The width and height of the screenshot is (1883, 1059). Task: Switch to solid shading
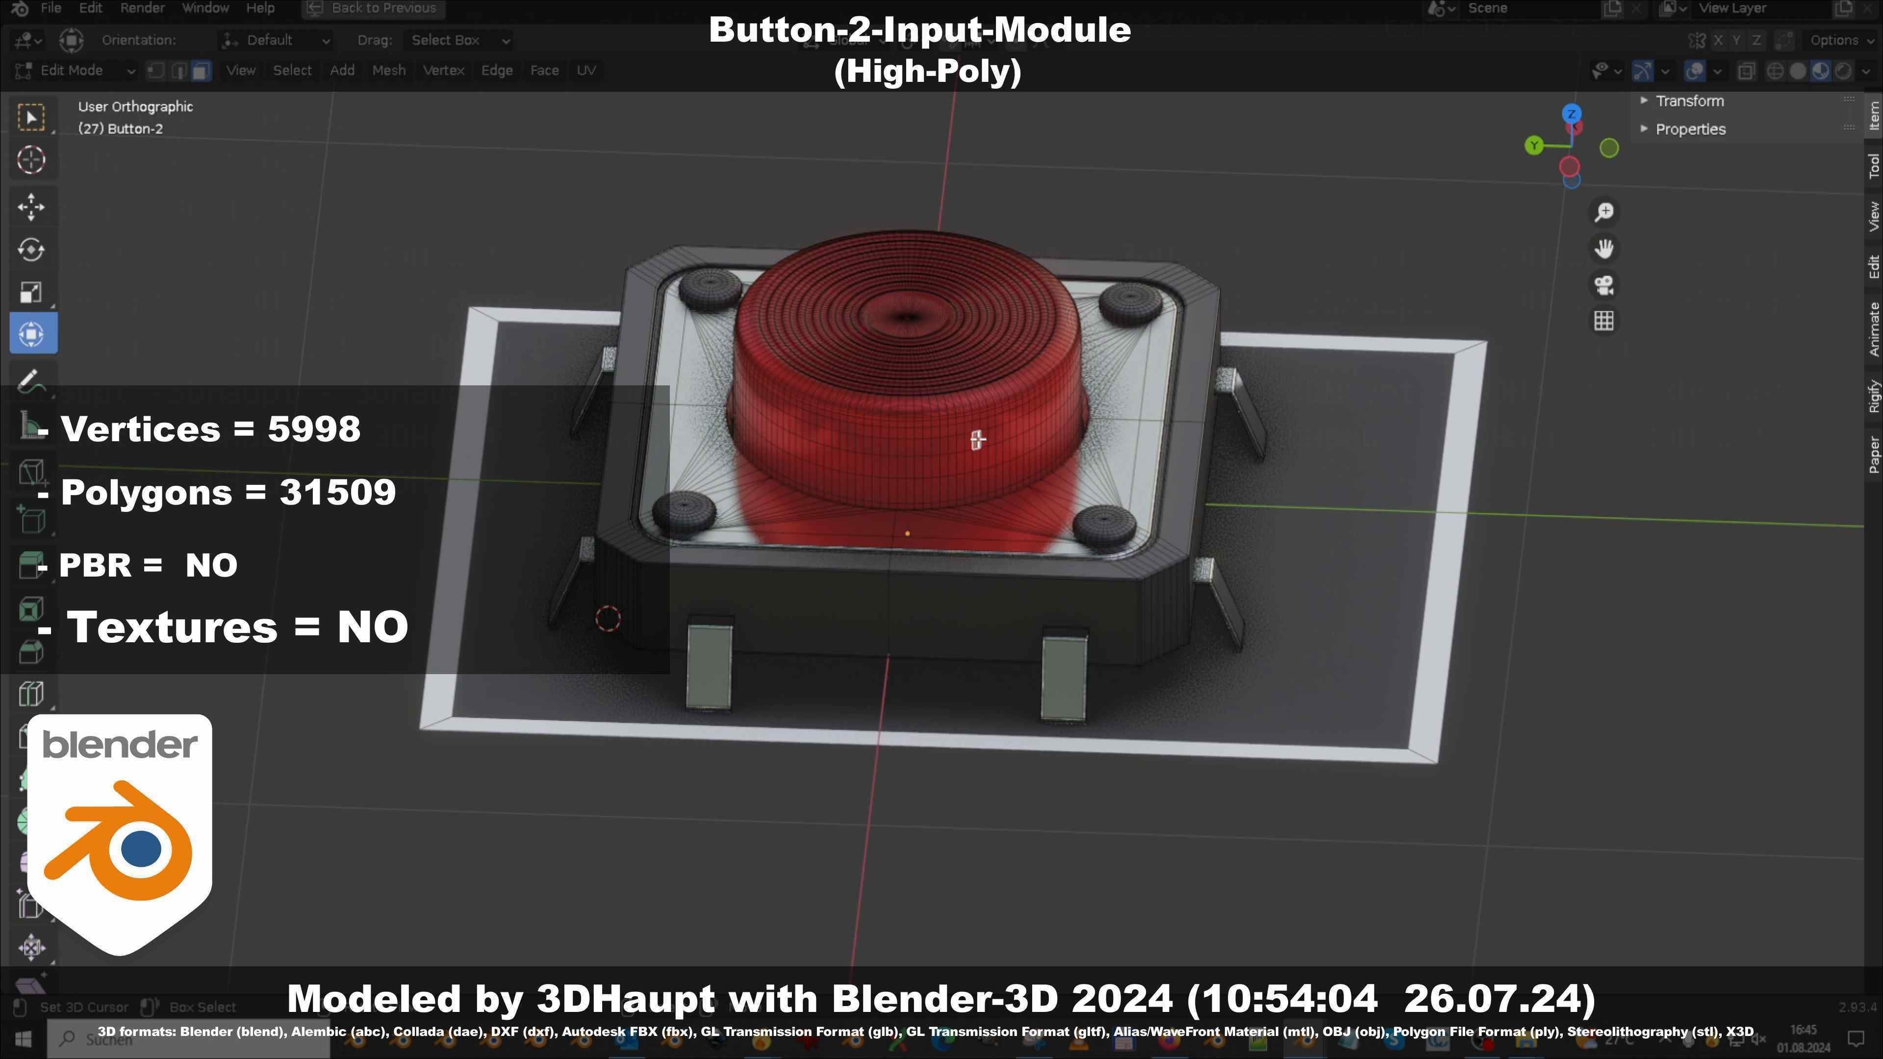[x=1798, y=71]
